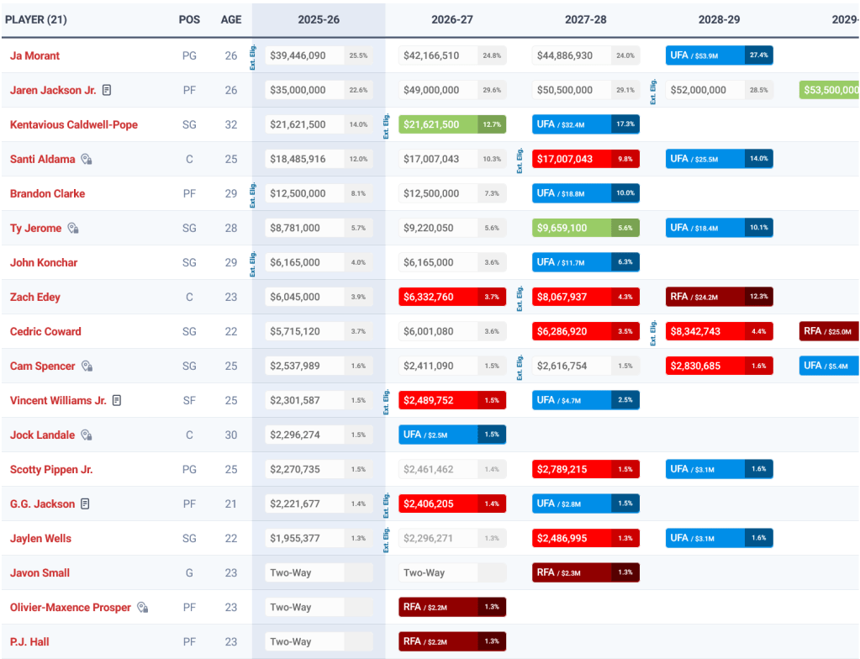Sort table by the 2025-26 column header

319,18
